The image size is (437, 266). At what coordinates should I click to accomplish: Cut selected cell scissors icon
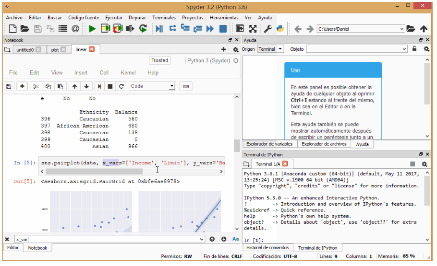coord(36,86)
